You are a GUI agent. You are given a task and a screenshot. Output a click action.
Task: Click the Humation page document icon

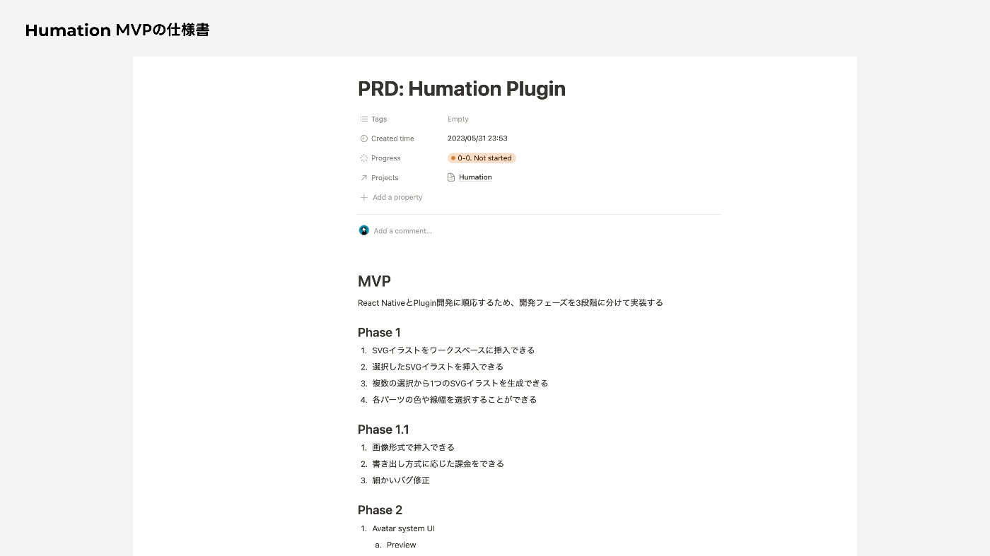pos(451,177)
